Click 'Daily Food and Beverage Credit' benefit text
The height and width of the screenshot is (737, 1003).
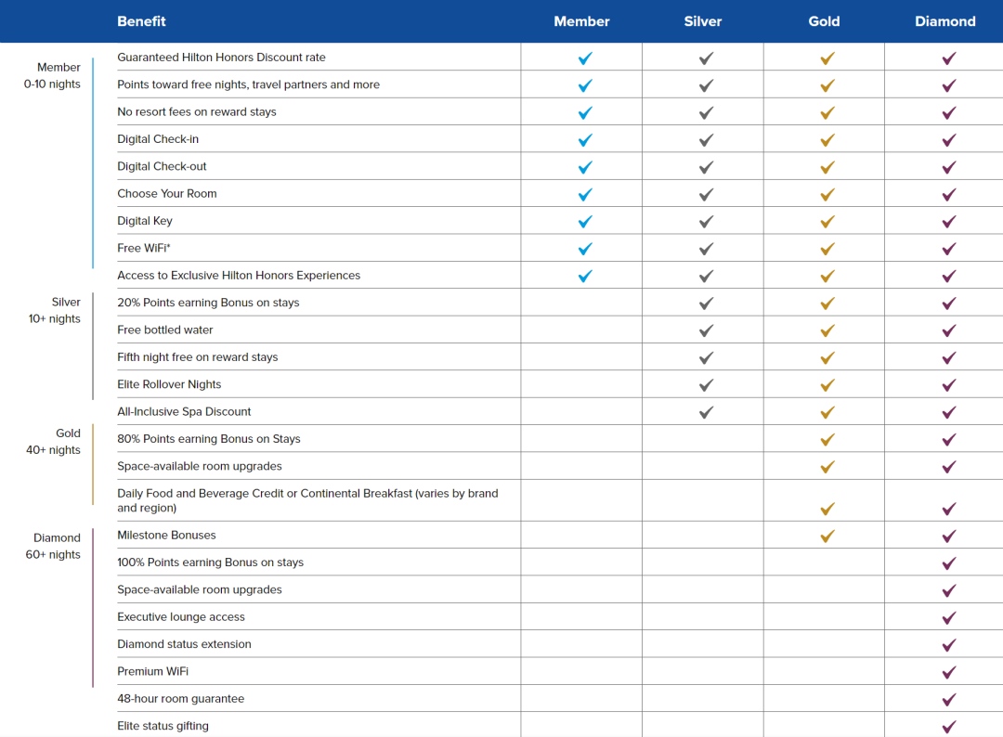pos(307,500)
